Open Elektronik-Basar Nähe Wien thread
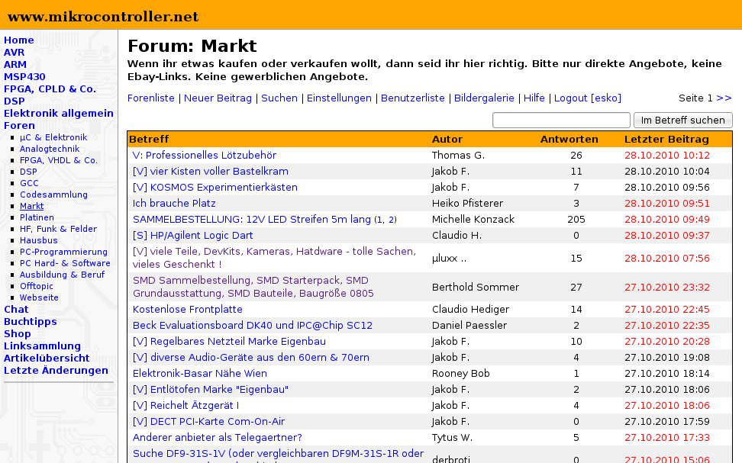Screen dimensions: 742x463 pos(200,374)
